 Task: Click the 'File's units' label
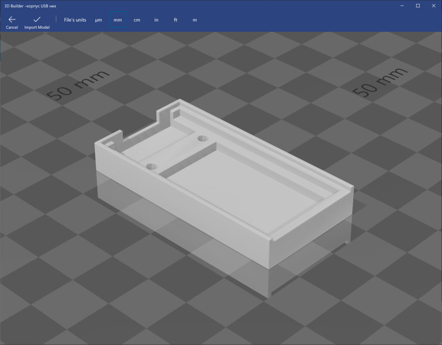point(75,20)
